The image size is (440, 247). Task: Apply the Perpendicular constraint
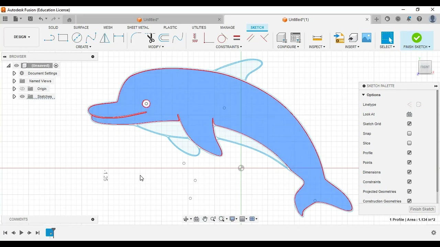pyautogui.click(x=264, y=38)
